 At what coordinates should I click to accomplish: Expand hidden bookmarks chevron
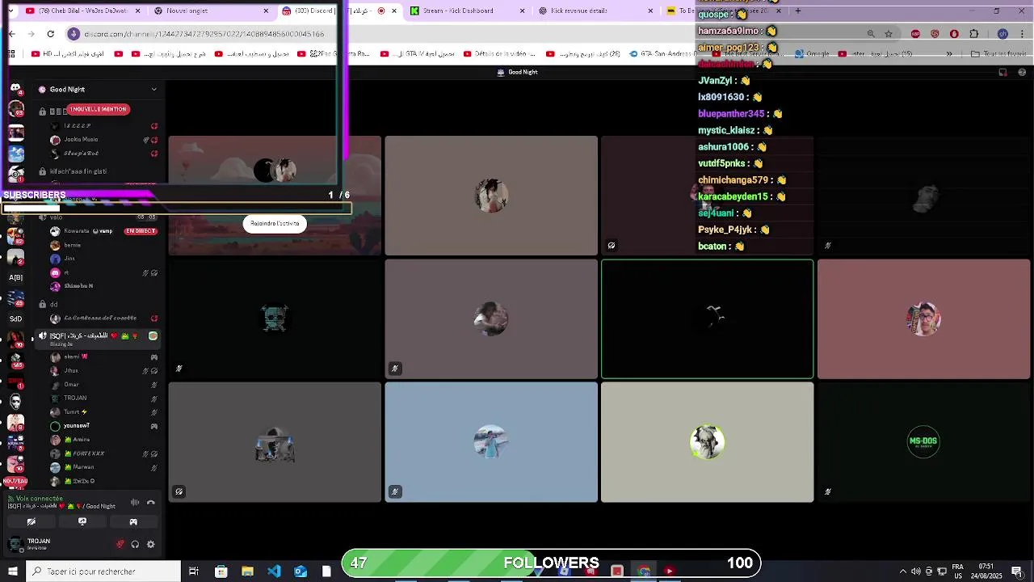tap(948, 54)
